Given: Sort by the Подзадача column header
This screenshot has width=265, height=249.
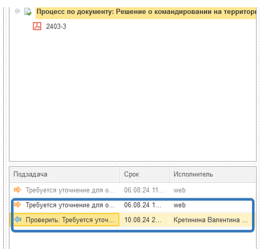Looking at the screenshot, I should coord(65,174).
